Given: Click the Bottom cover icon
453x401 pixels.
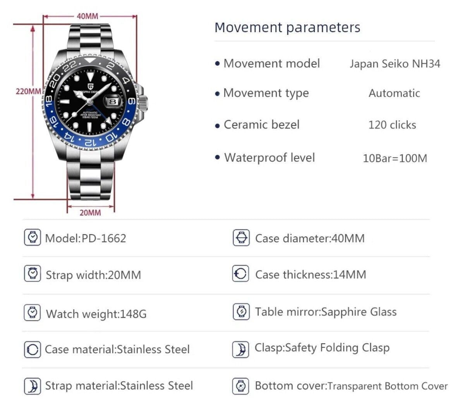Looking at the screenshot, I should click(x=241, y=386).
